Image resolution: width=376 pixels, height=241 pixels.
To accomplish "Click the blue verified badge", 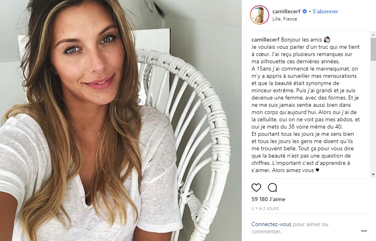I will coord(305,11).
